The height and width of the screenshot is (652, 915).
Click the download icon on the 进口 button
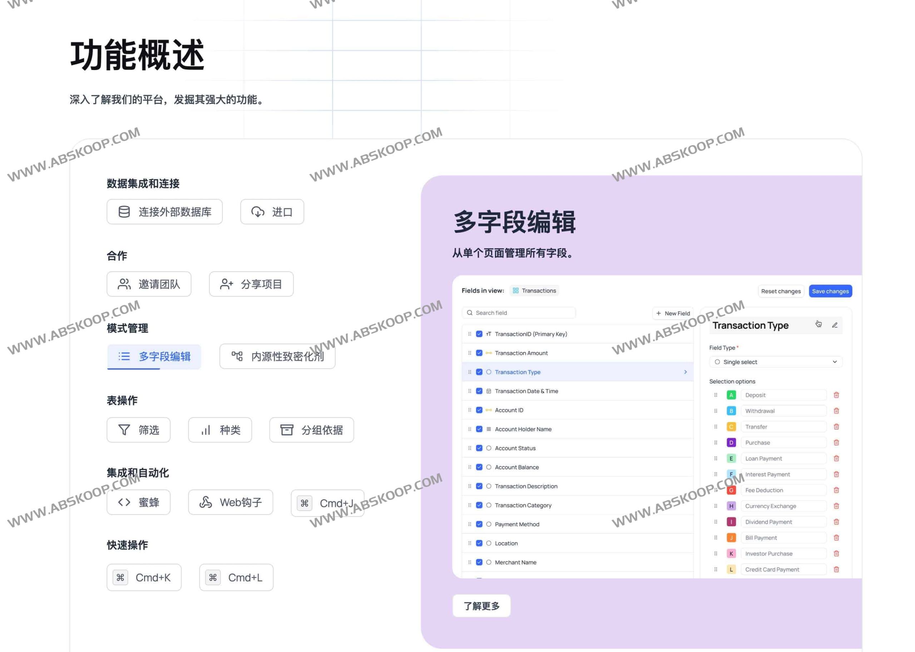[258, 212]
